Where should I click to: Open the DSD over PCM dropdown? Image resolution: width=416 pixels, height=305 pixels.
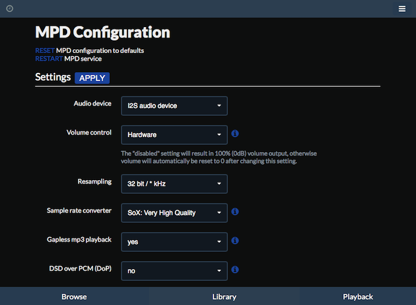tap(174, 271)
